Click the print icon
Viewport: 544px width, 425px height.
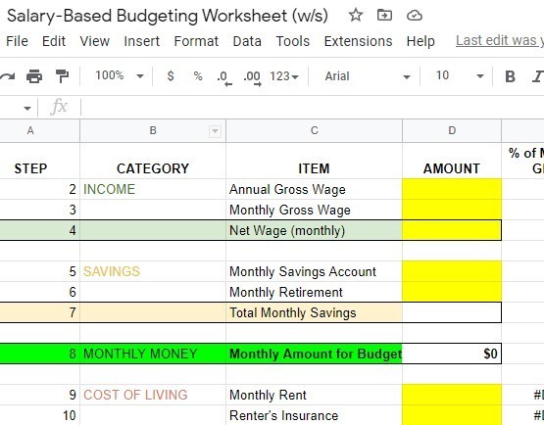[34, 76]
